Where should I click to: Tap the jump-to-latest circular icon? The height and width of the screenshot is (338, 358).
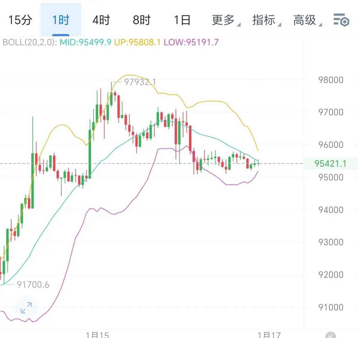331,336
